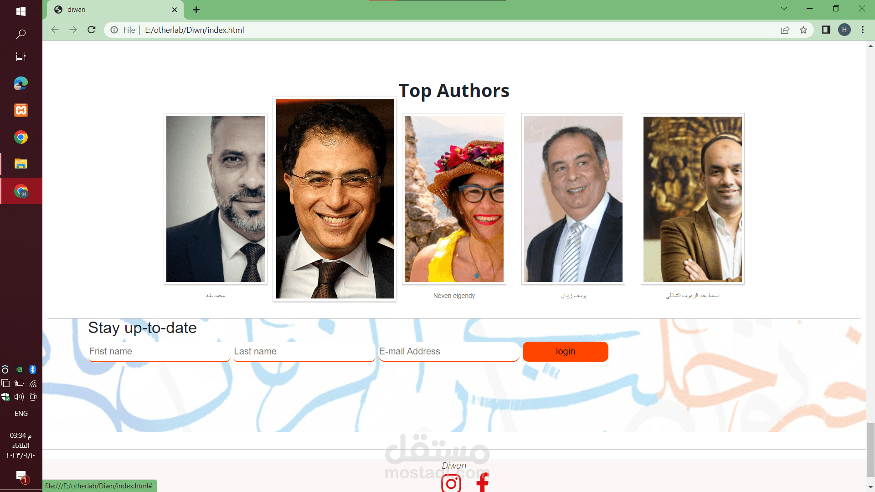Toggle the volume speaker tray icon
Viewport: 875px width, 492px height.
[19, 397]
